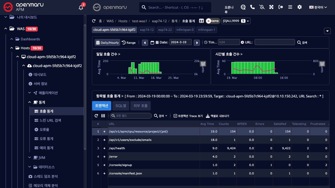The width and height of the screenshot is (335, 188).
Task: Click 엑셀로 내보내기 export button
Action: click(217, 116)
